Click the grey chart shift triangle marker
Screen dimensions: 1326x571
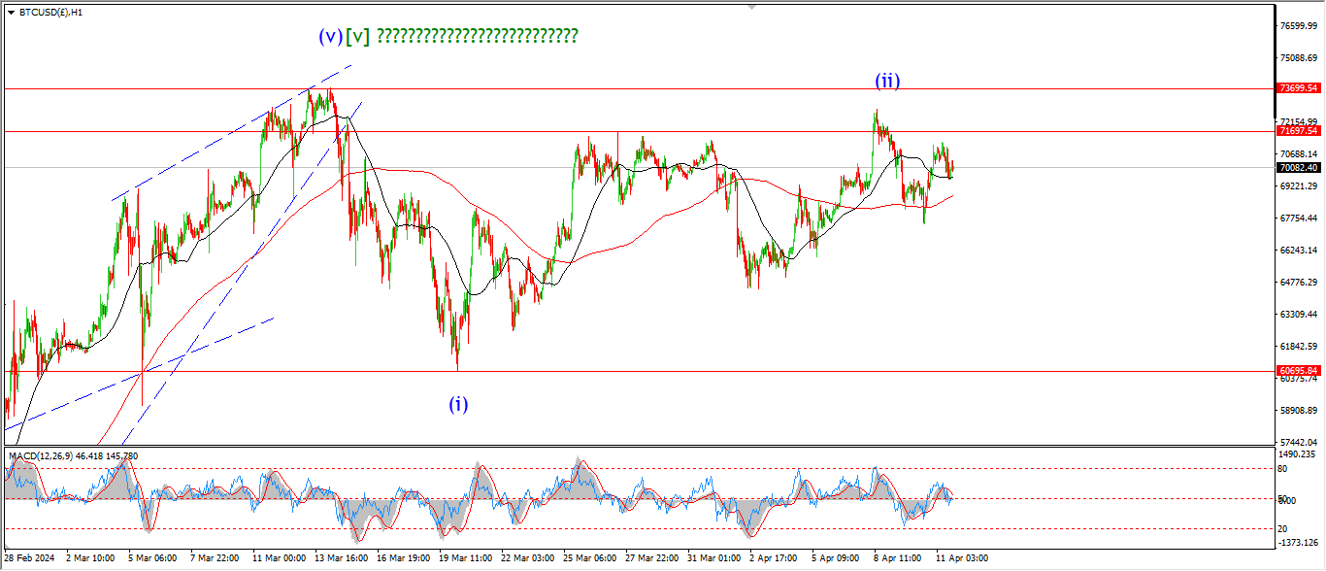(x=750, y=7)
